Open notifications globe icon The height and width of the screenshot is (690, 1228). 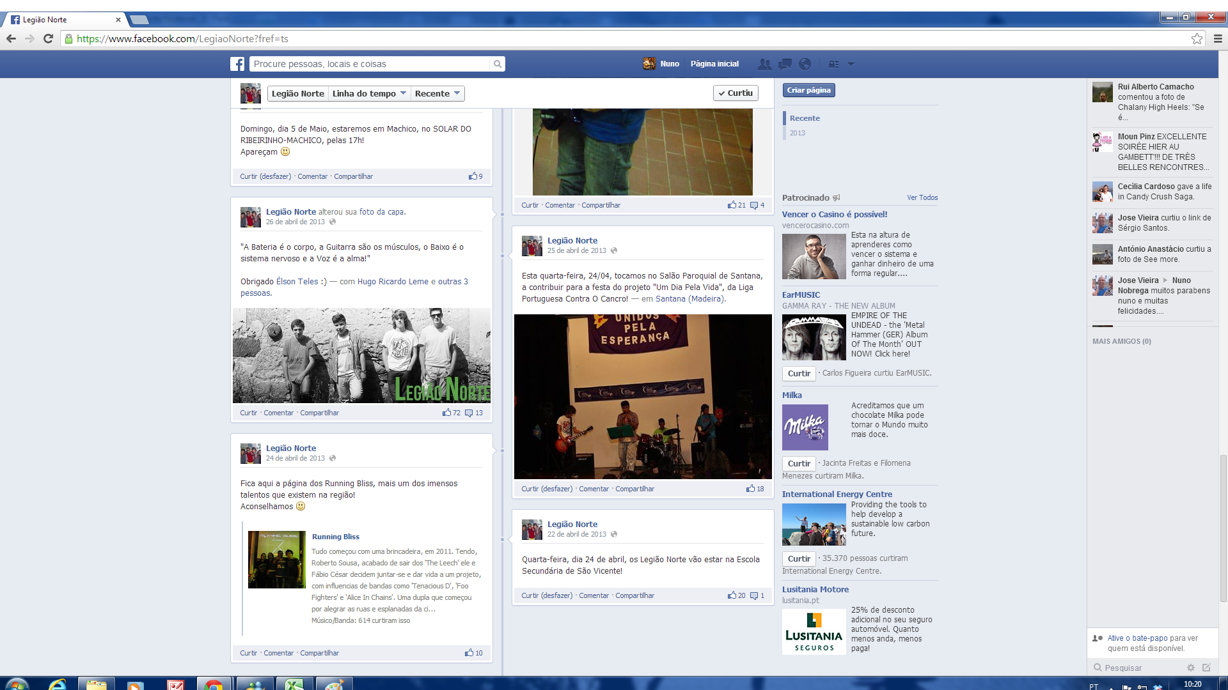[805, 64]
